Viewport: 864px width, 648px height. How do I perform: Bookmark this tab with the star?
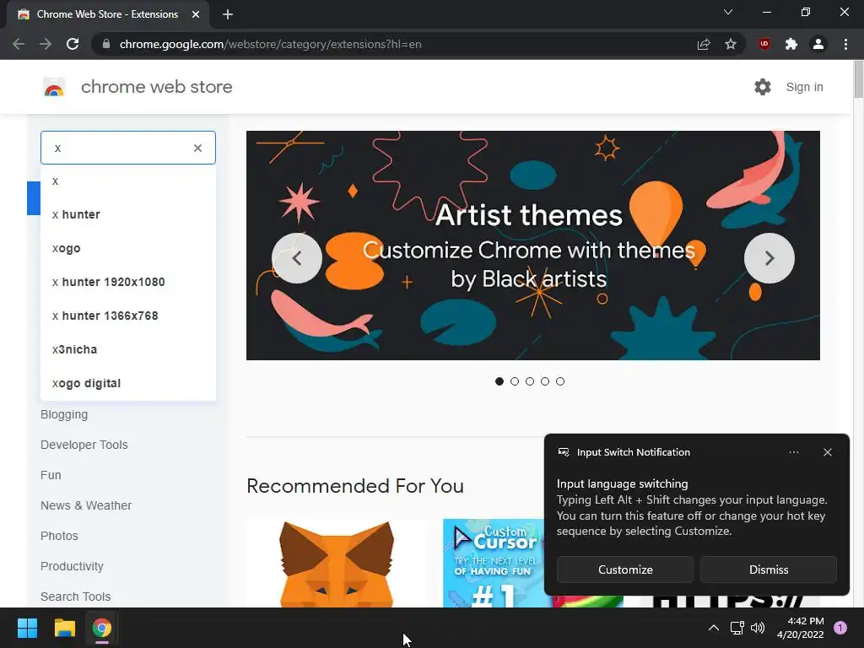tap(731, 44)
